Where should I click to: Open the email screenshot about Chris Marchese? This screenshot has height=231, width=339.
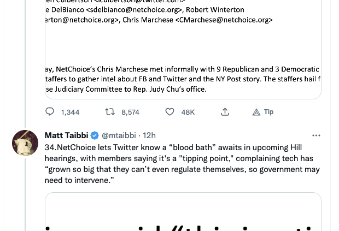[183, 49]
